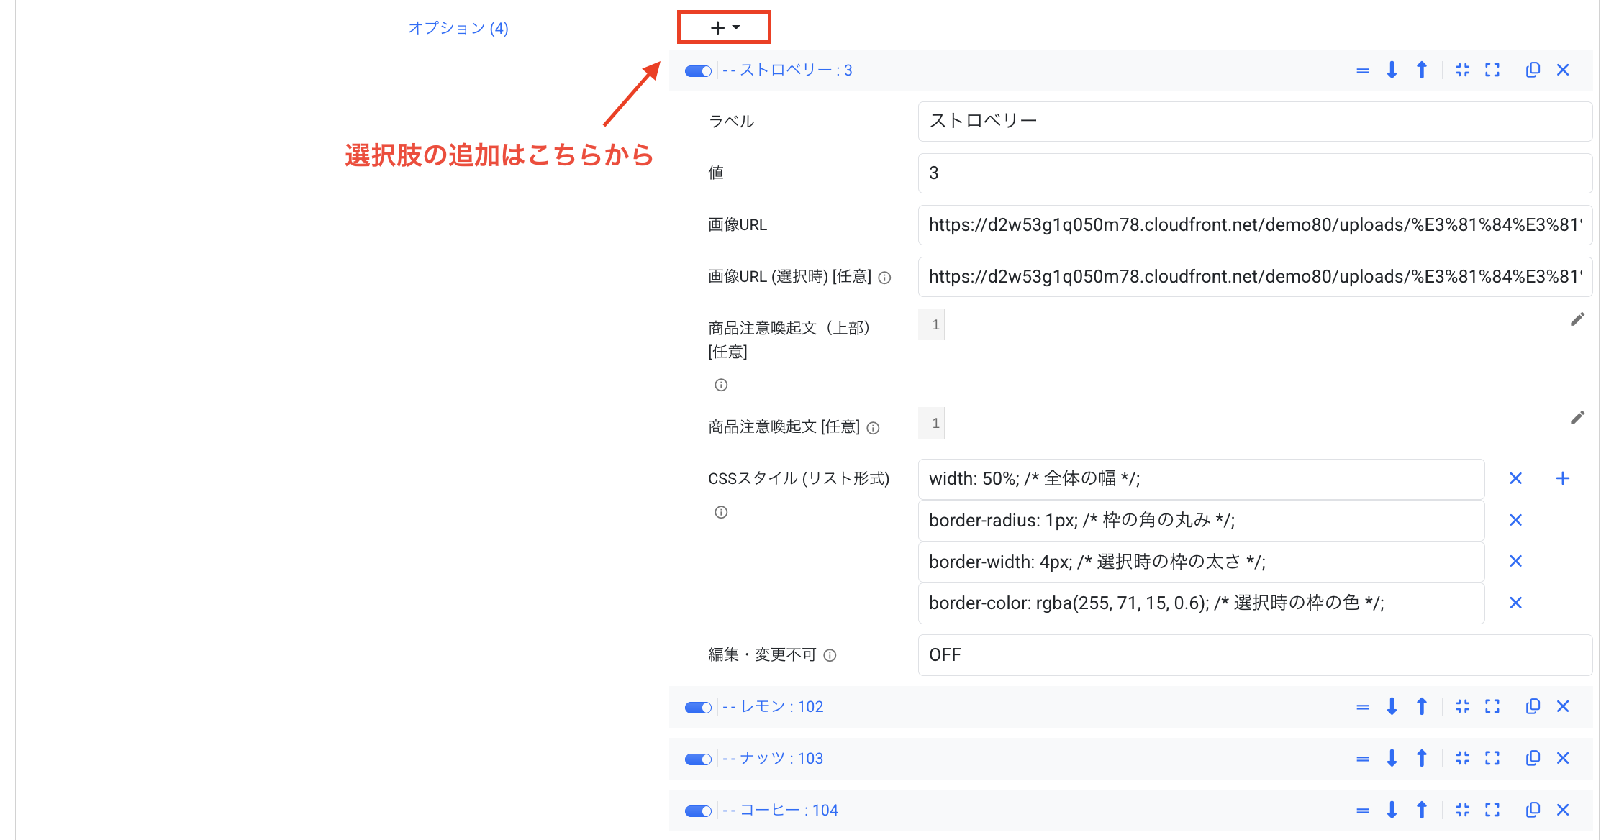
Task: Delete the レモン option
Action: coord(1563,706)
